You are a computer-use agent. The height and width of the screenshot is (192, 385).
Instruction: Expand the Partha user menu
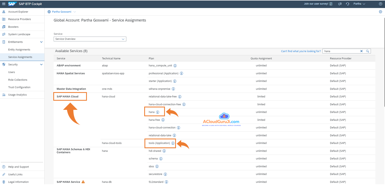(x=359, y=4)
